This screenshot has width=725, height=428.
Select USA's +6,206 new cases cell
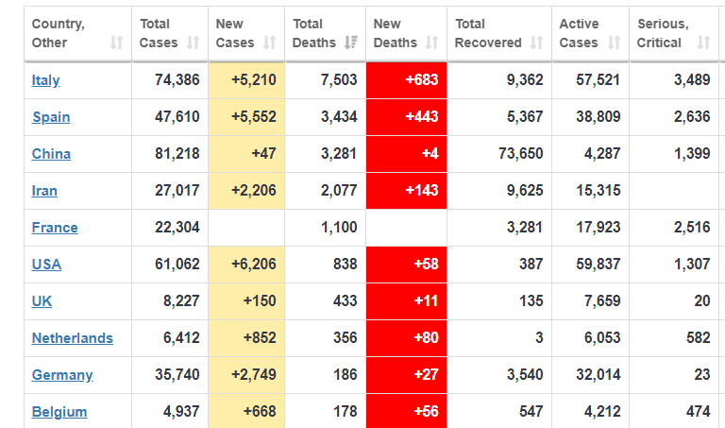click(245, 265)
